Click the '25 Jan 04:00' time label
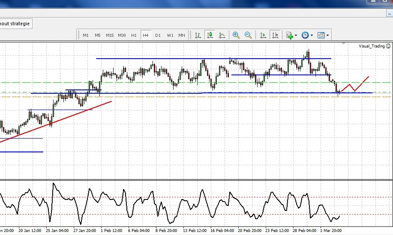The width and height of the screenshot is (393, 235). (x=57, y=230)
